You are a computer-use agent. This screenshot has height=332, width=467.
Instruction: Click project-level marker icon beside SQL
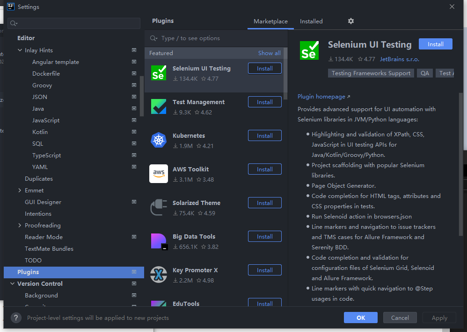[134, 143]
